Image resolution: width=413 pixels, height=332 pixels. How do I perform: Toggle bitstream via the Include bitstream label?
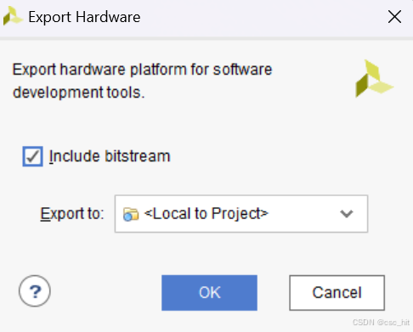[110, 156]
